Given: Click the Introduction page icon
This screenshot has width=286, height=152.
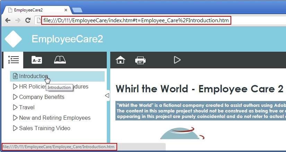Looking at the screenshot, I should 16,76.
